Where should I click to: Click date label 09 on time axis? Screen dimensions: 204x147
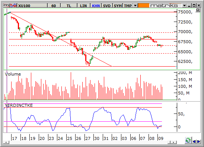coord(160,138)
